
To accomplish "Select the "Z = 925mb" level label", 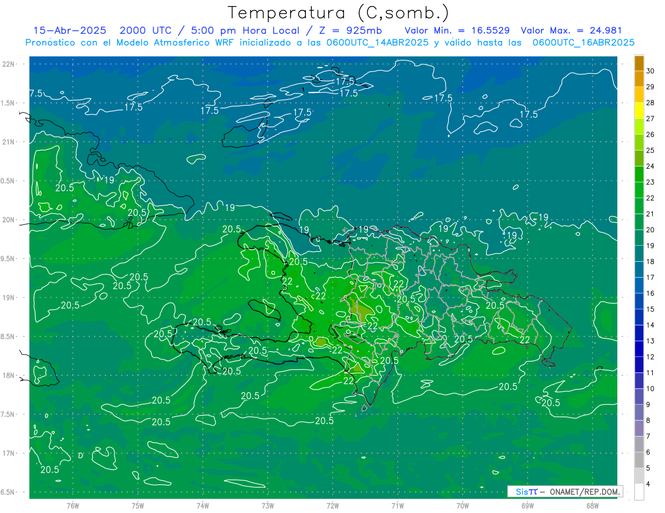I will pos(348,30).
